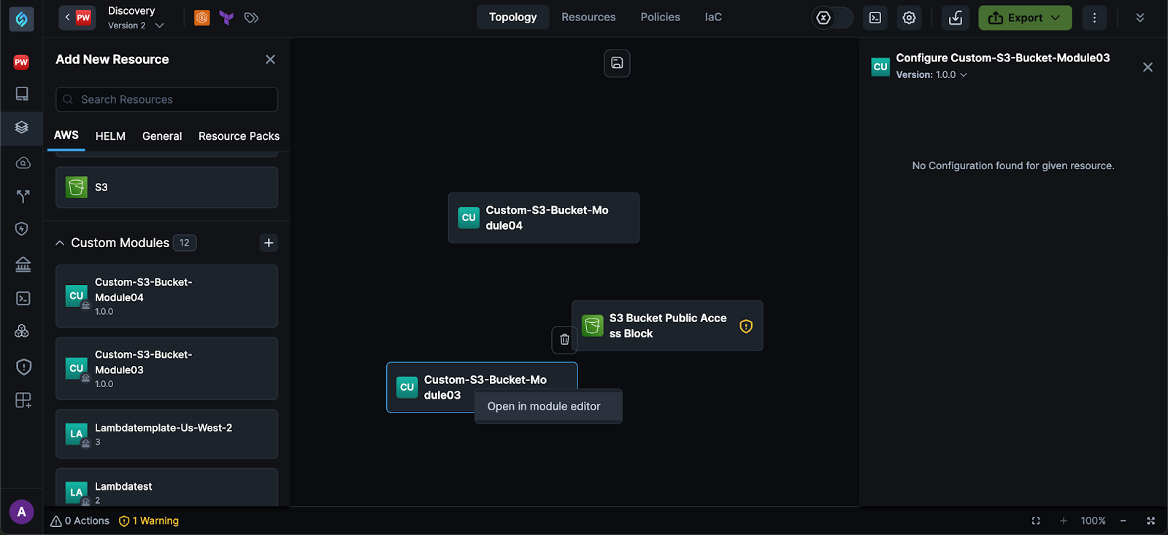Delete node with trash icon on canvas
Viewport: 1168px width, 535px height.
[564, 339]
